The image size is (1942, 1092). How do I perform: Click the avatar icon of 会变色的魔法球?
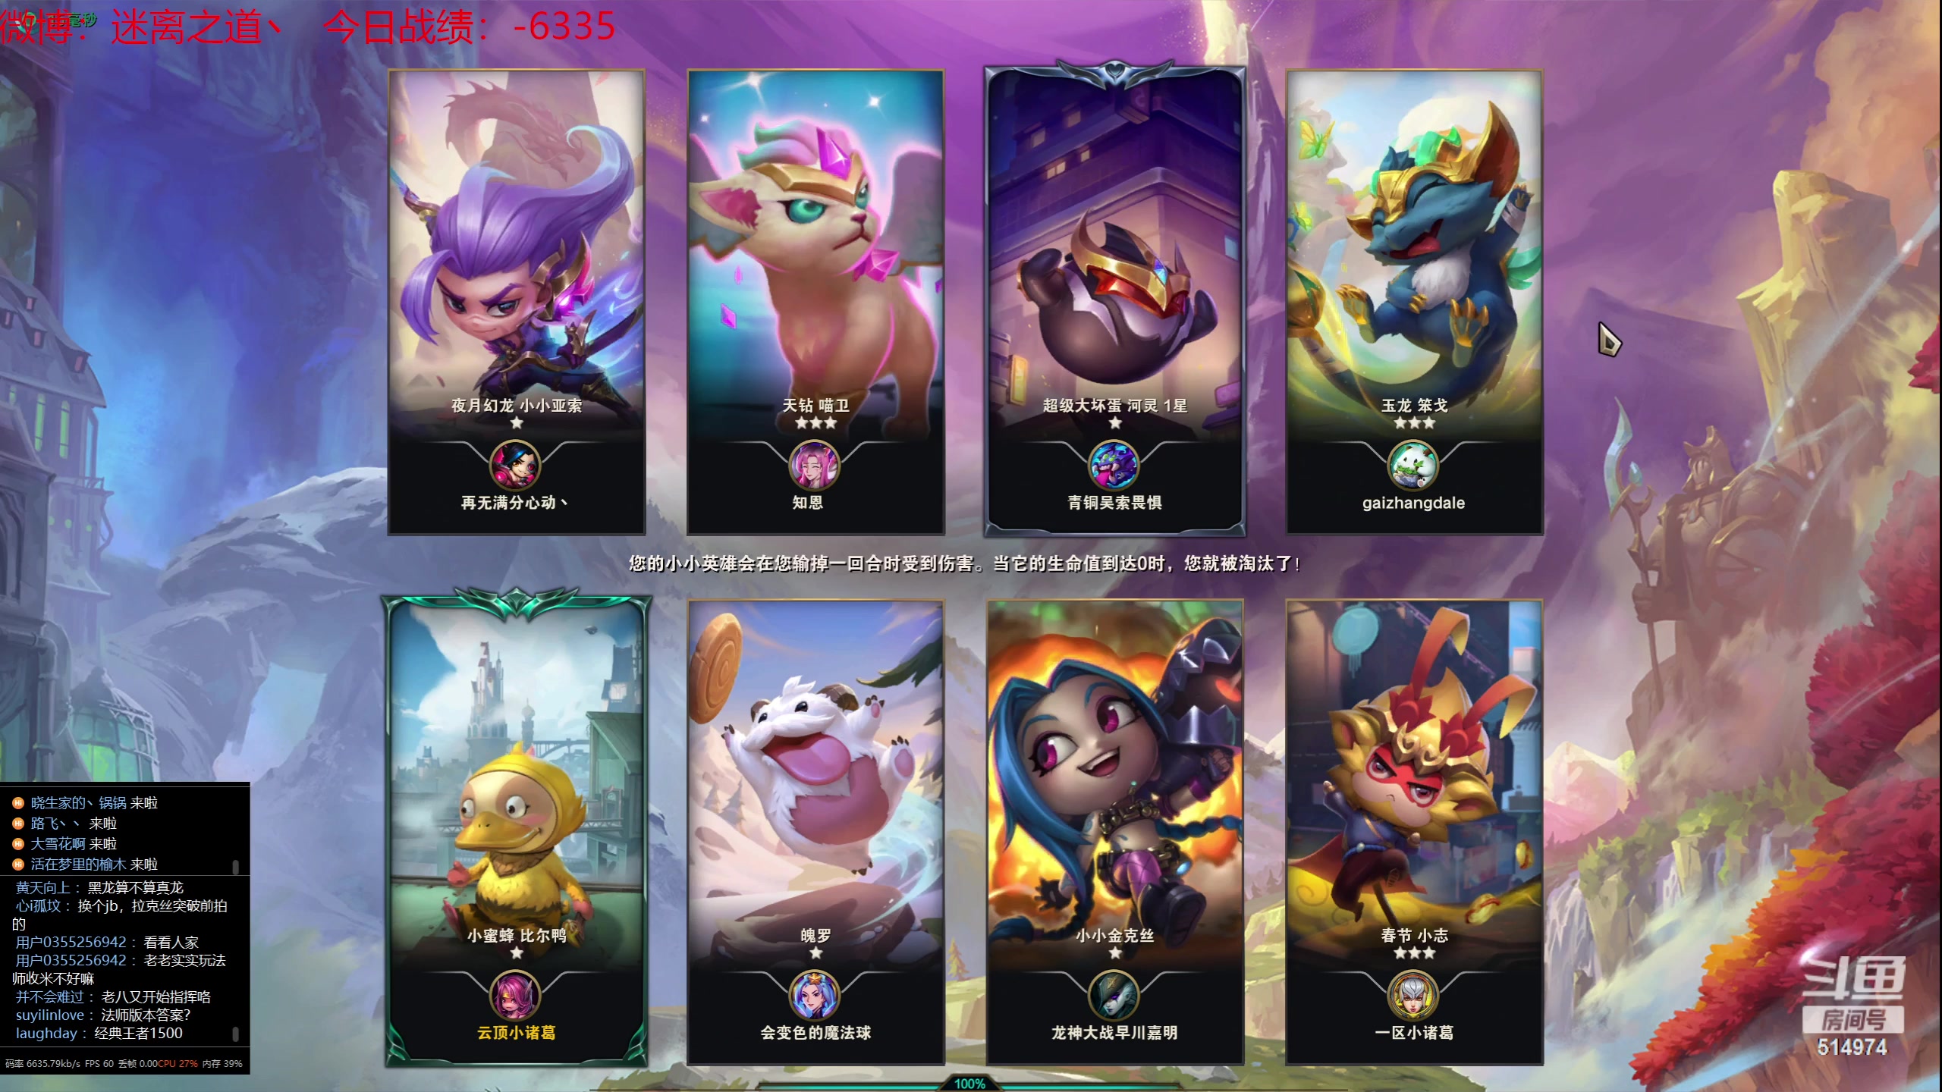814,995
